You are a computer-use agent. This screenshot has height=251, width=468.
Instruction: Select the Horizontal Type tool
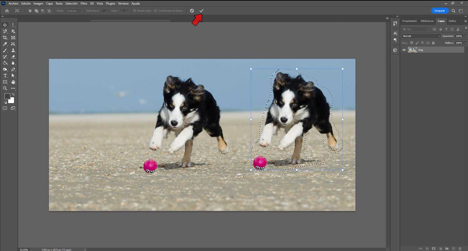[5, 76]
